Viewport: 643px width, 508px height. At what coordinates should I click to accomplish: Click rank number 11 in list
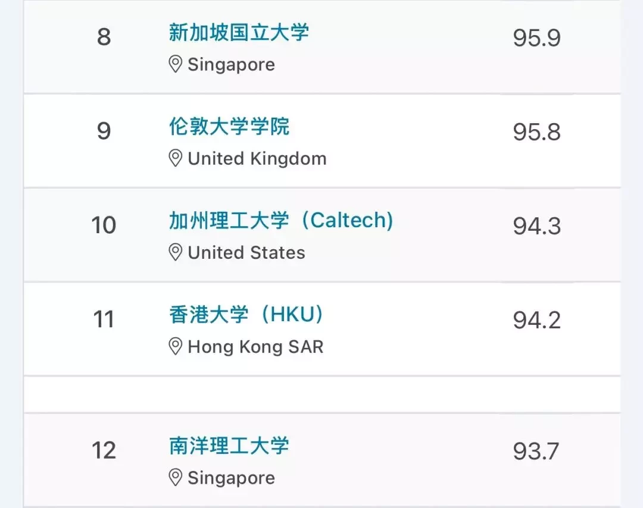click(104, 319)
